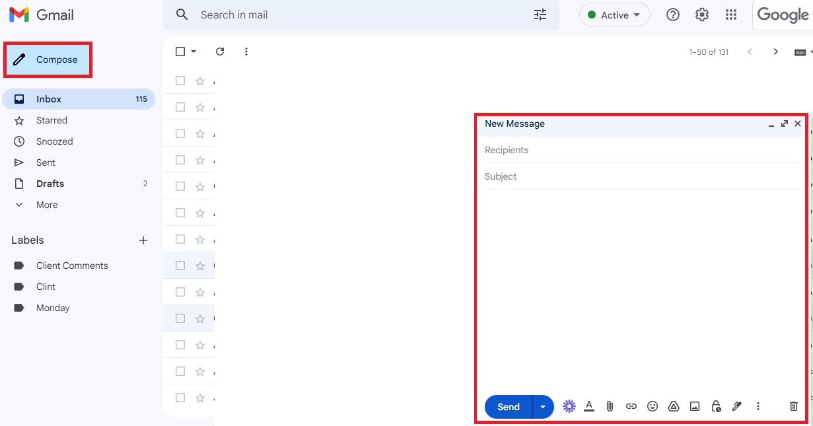Toggle confidential mode lock icon

point(716,406)
